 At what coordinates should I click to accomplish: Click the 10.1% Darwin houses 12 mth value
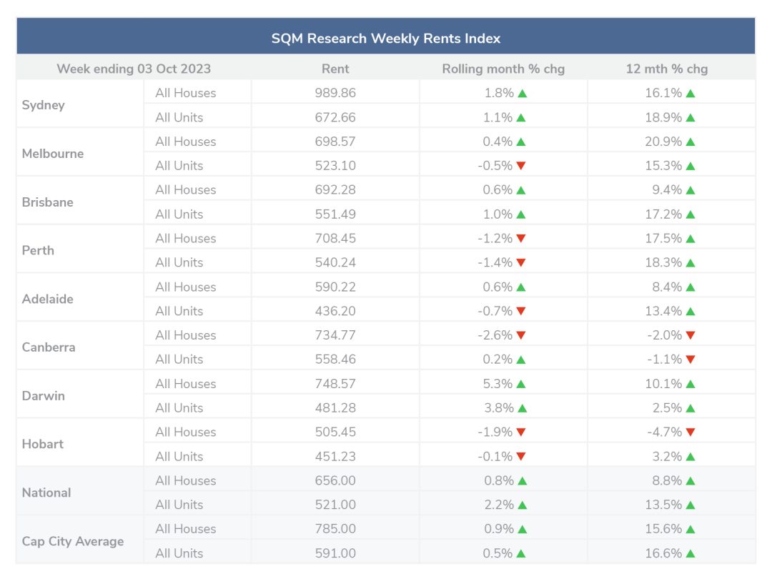coord(663,384)
